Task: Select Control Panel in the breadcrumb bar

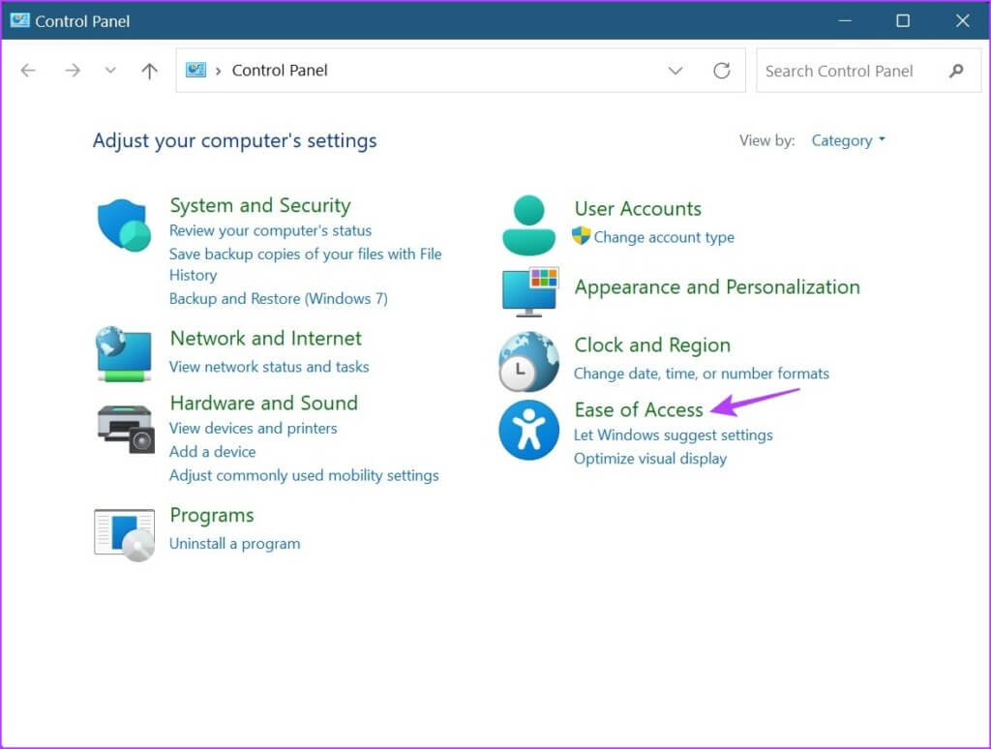Action: click(279, 70)
